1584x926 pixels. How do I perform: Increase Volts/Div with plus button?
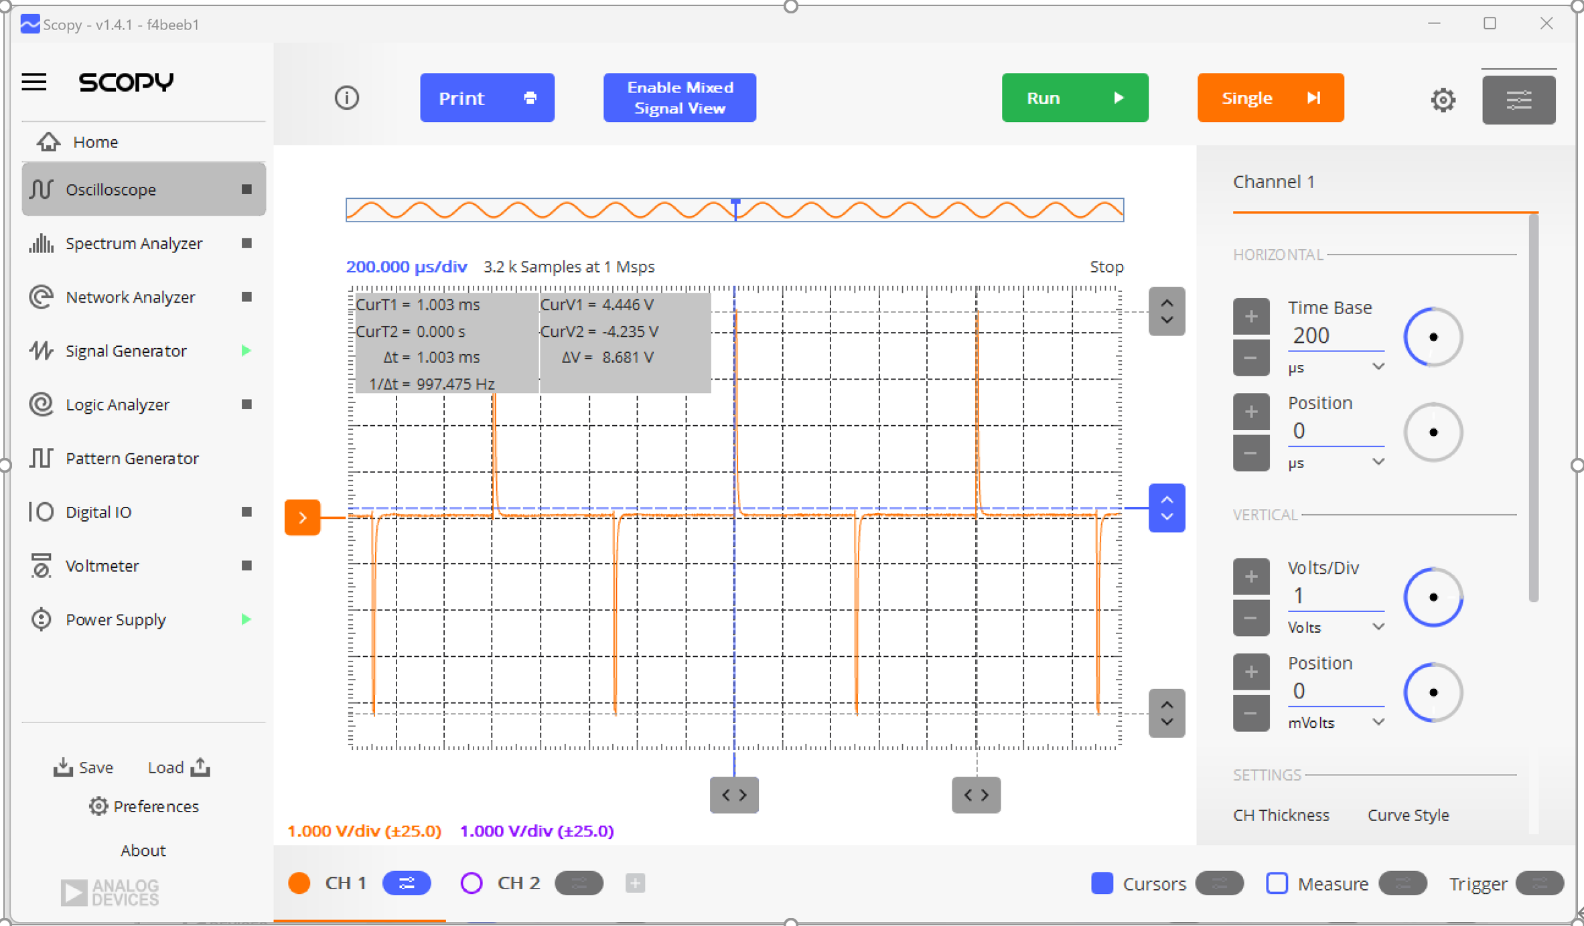click(x=1250, y=576)
